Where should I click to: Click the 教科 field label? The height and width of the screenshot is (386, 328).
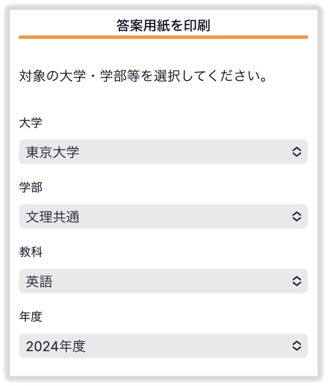pyautogui.click(x=31, y=252)
